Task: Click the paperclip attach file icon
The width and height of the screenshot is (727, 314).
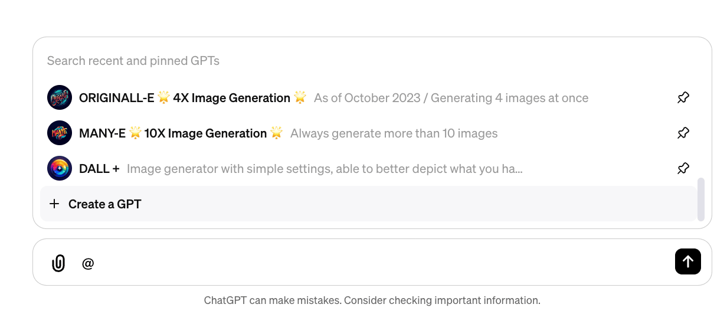Action: [58, 263]
